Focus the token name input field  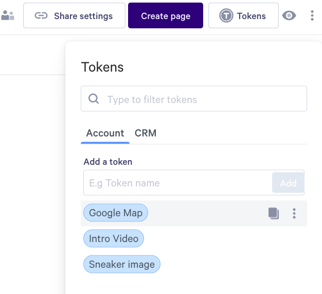(177, 183)
